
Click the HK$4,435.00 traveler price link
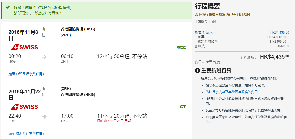click(279, 32)
